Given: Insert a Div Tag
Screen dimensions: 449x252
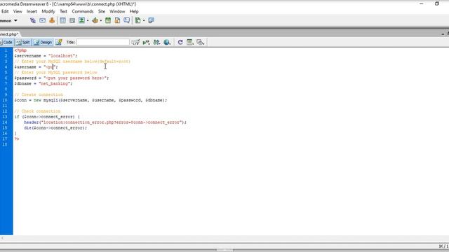Looking at the screenshot, I should 72,20.
